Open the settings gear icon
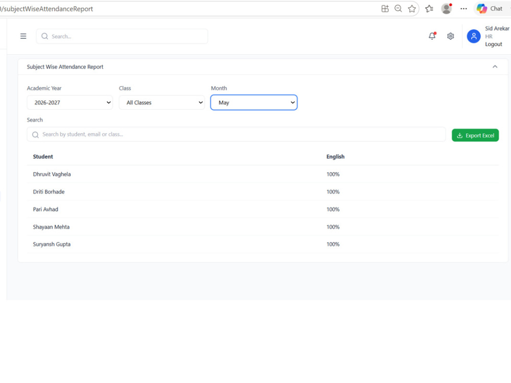The height and width of the screenshot is (383, 511). click(x=450, y=36)
